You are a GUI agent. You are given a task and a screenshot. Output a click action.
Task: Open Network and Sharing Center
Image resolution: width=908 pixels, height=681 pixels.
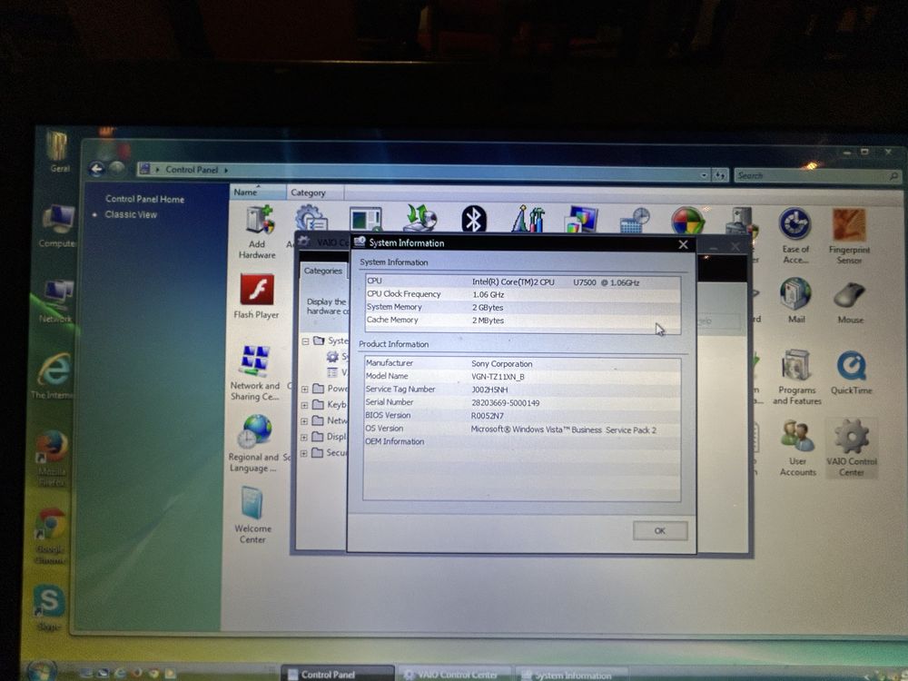click(255, 373)
